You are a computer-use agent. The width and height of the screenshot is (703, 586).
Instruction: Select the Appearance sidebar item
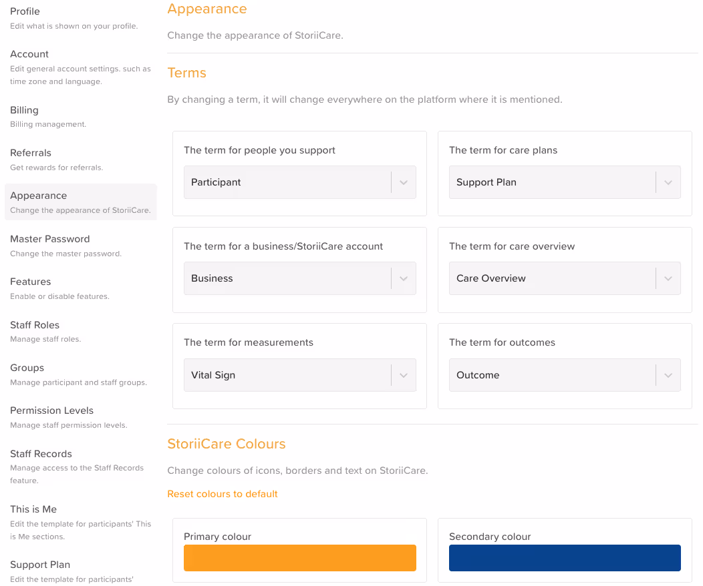coord(81,202)
